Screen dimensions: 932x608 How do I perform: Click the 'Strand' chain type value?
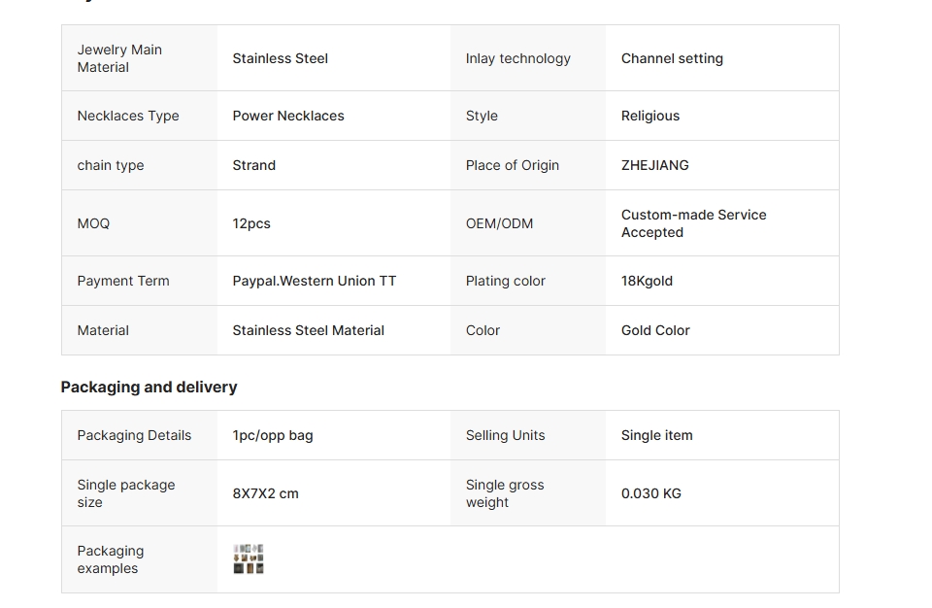click(254, 165)
